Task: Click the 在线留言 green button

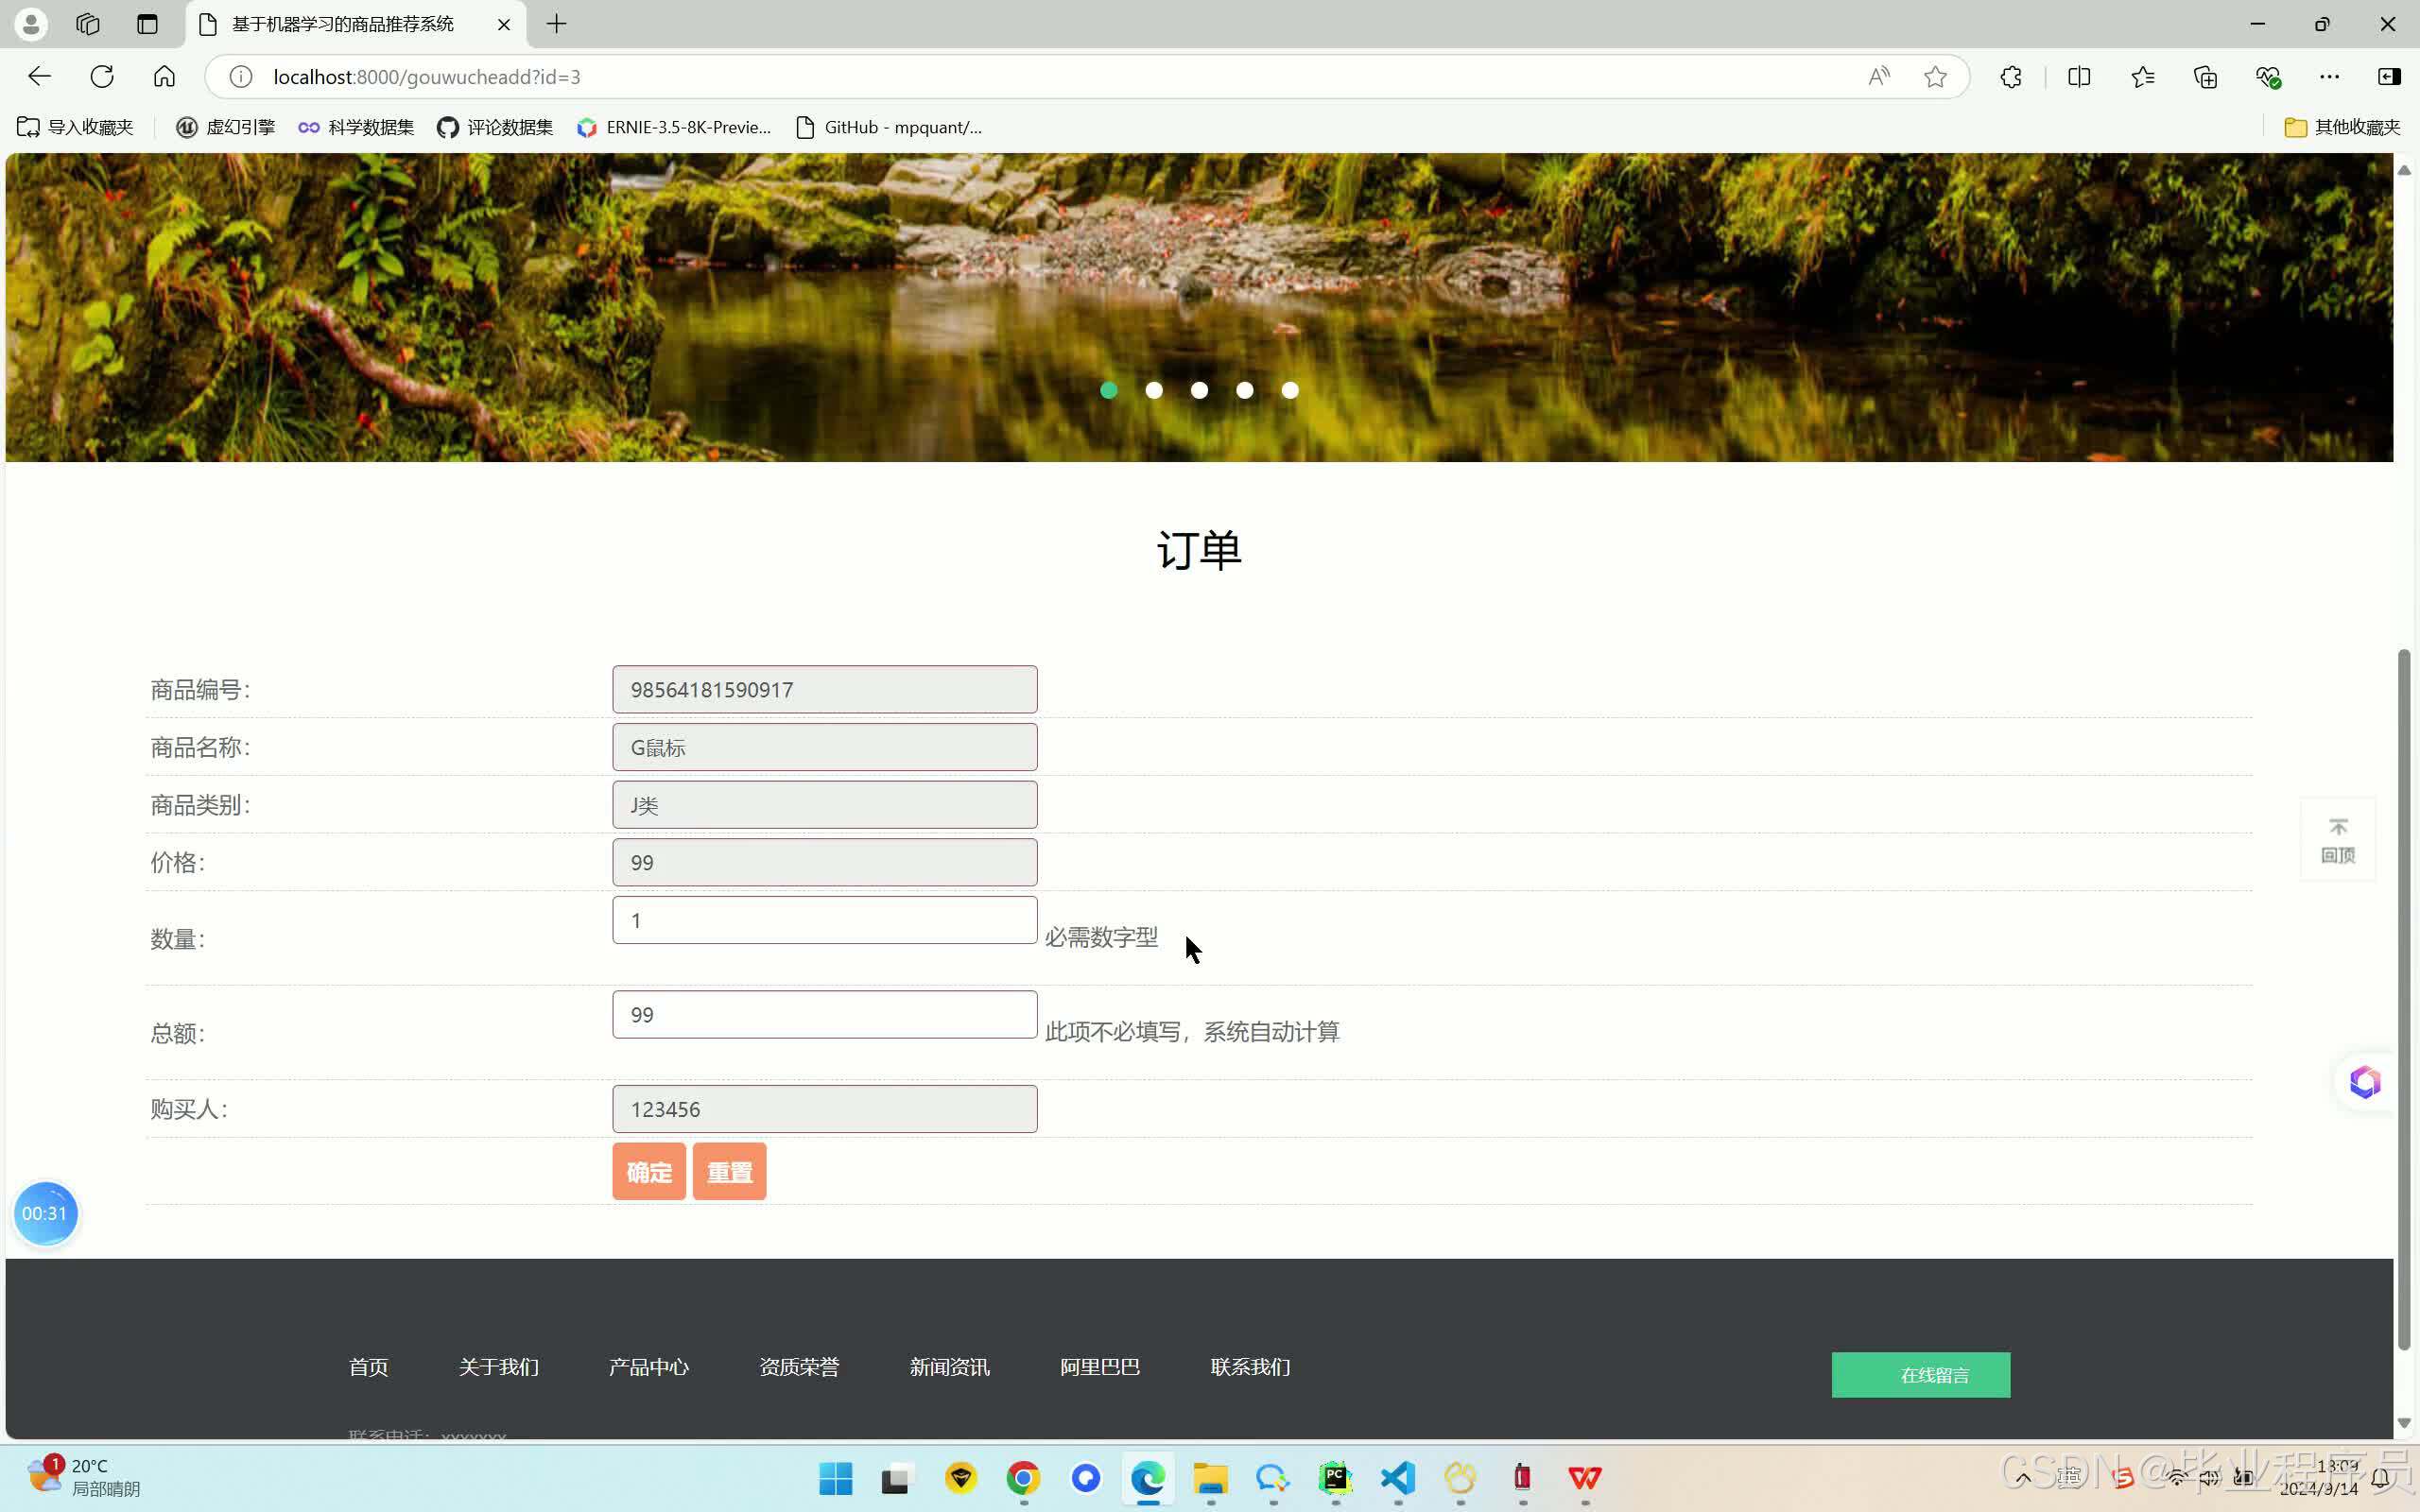Action: click(x=1920, y=1375)
